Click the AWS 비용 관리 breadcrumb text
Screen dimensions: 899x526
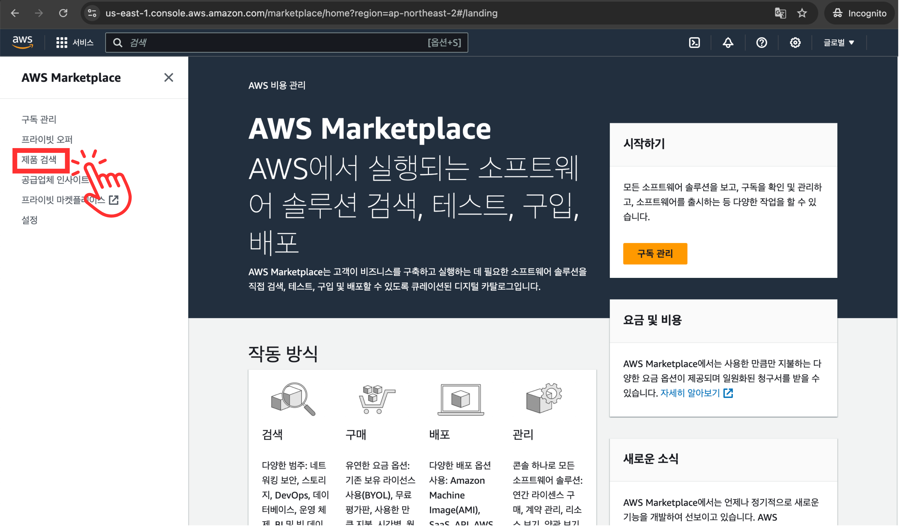click(x=277, y=85)
